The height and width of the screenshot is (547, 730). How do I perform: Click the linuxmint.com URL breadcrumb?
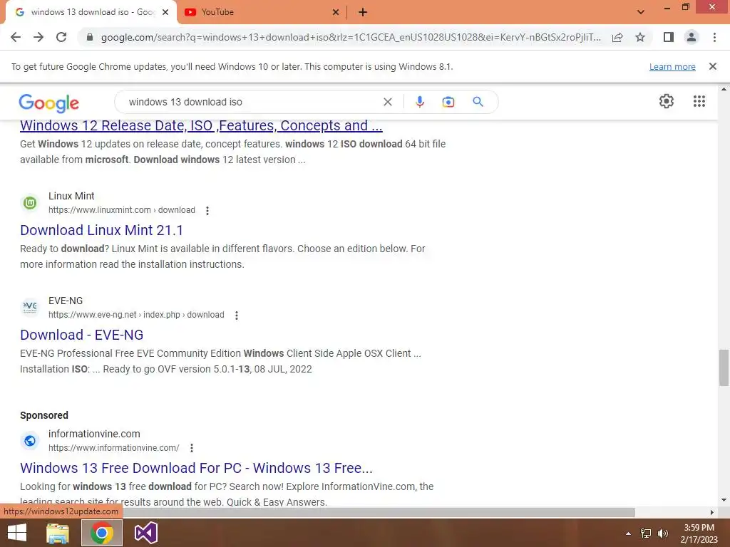[121, 210]
